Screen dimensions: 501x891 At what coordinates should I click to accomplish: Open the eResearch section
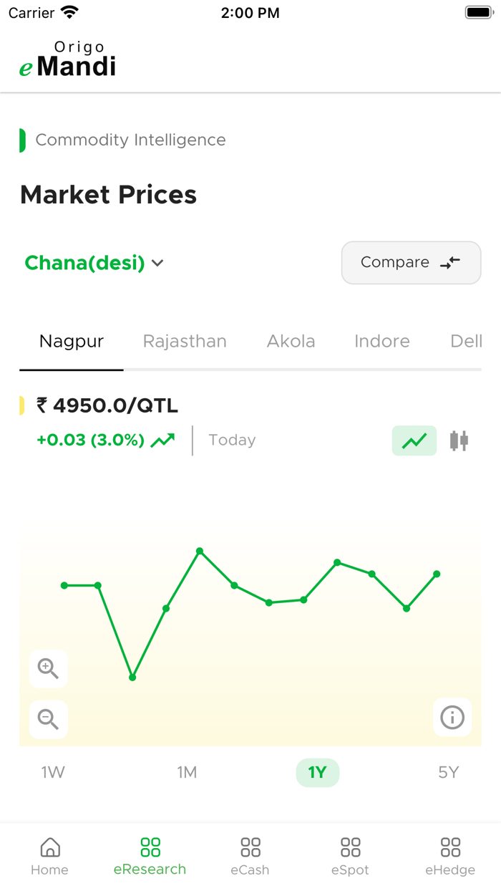point(150,857)
